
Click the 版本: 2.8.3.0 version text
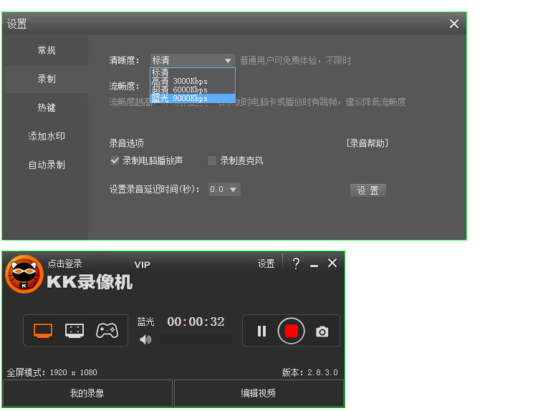309,372
